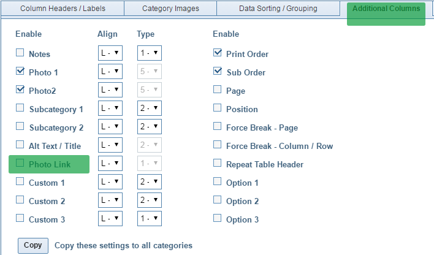Enable the Option 2 checkbox

point(218,200)
